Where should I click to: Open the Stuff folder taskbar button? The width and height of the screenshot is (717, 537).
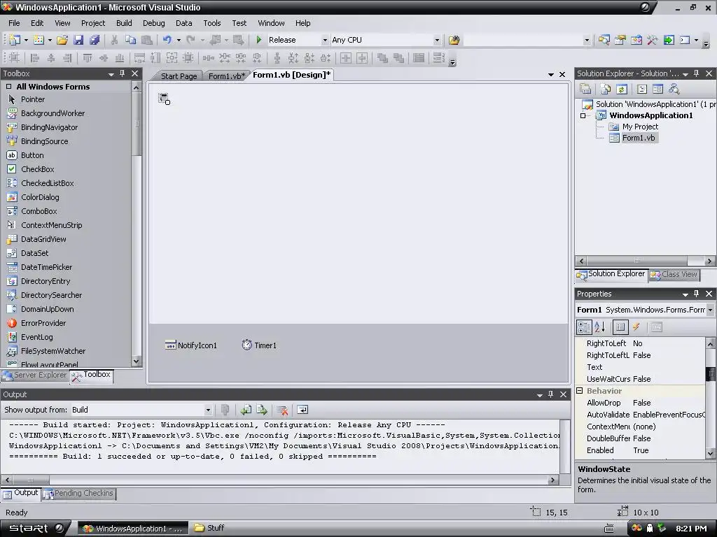click(x=209, y=529)
